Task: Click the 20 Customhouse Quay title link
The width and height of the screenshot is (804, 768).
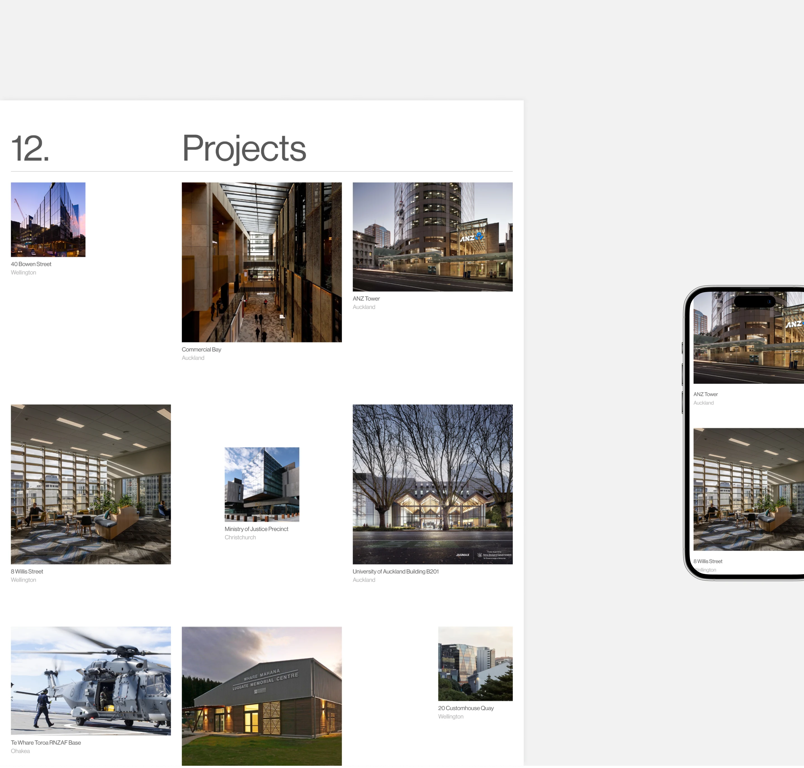Action: coord(466,708)
